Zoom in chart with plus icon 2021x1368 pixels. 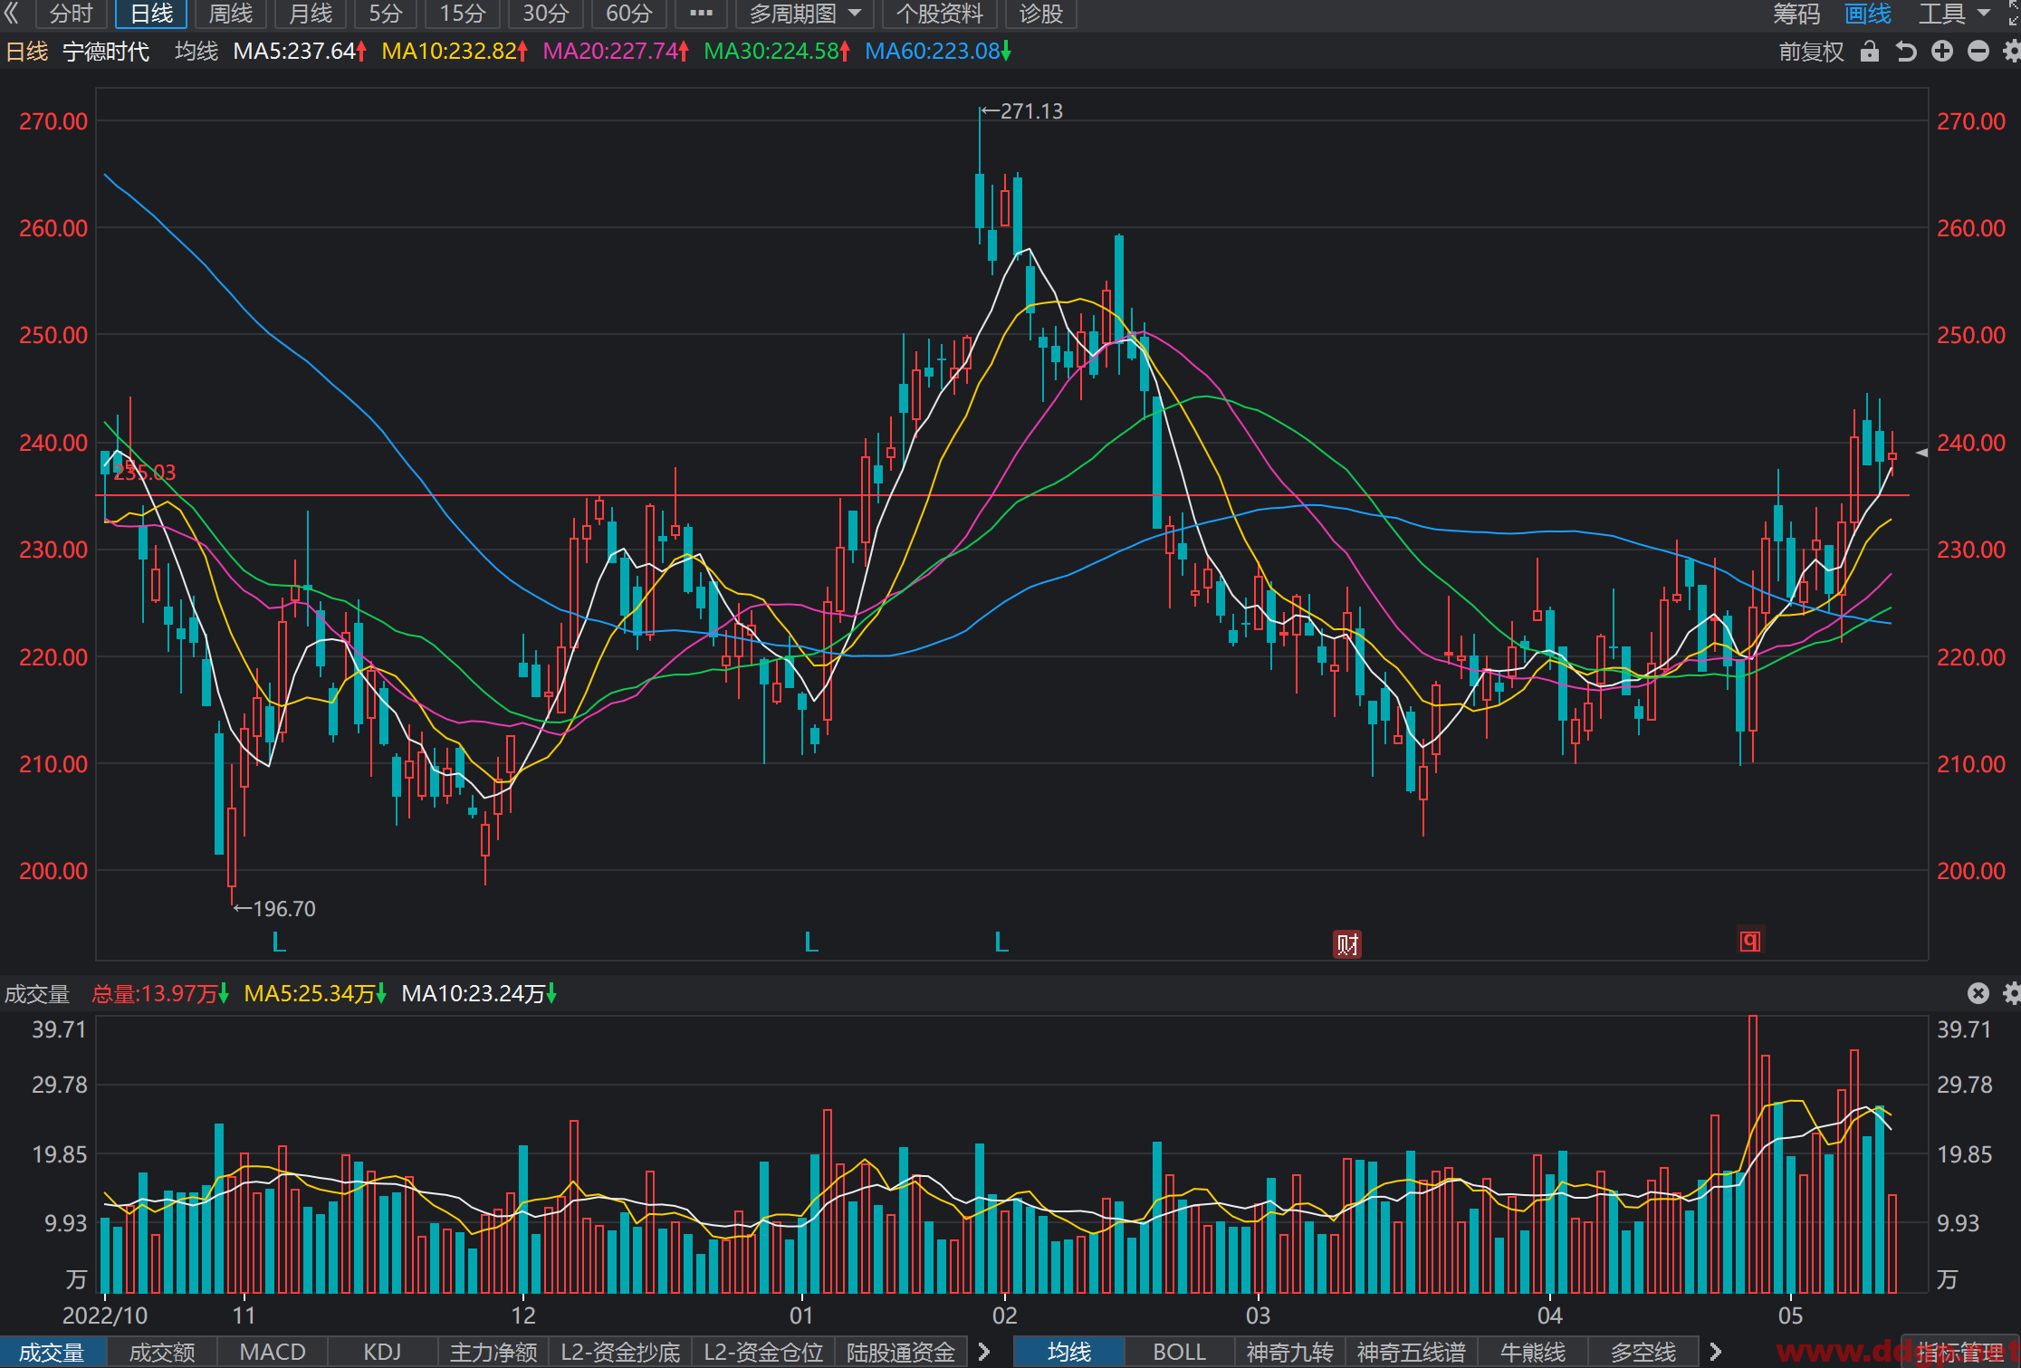click(x=1942, y=52)
